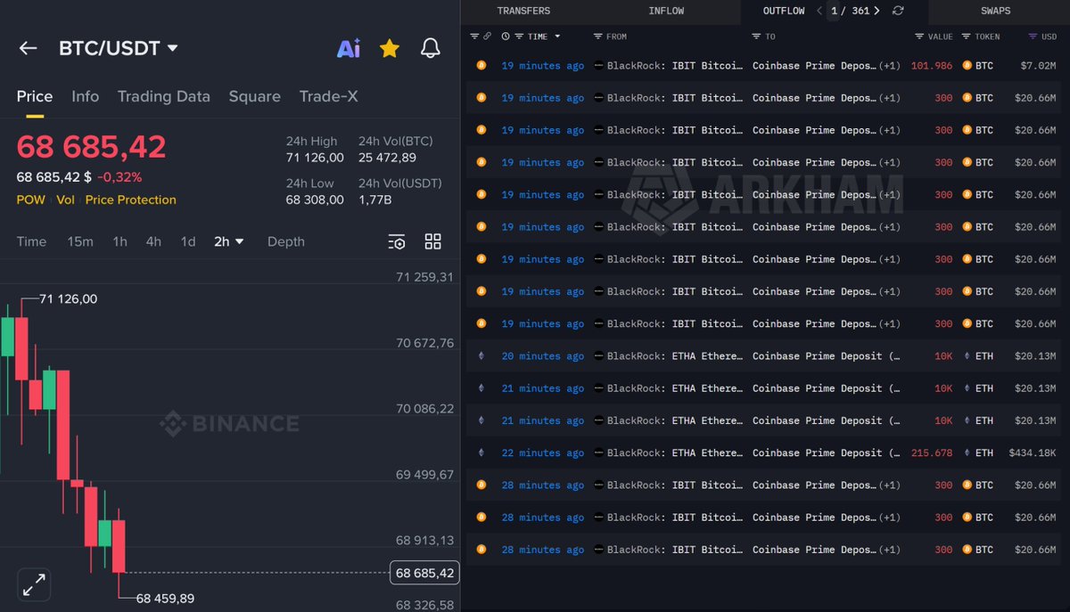Click the Price Protection tag
This screenshot has width=1070, height=612.
click(131, 200)
